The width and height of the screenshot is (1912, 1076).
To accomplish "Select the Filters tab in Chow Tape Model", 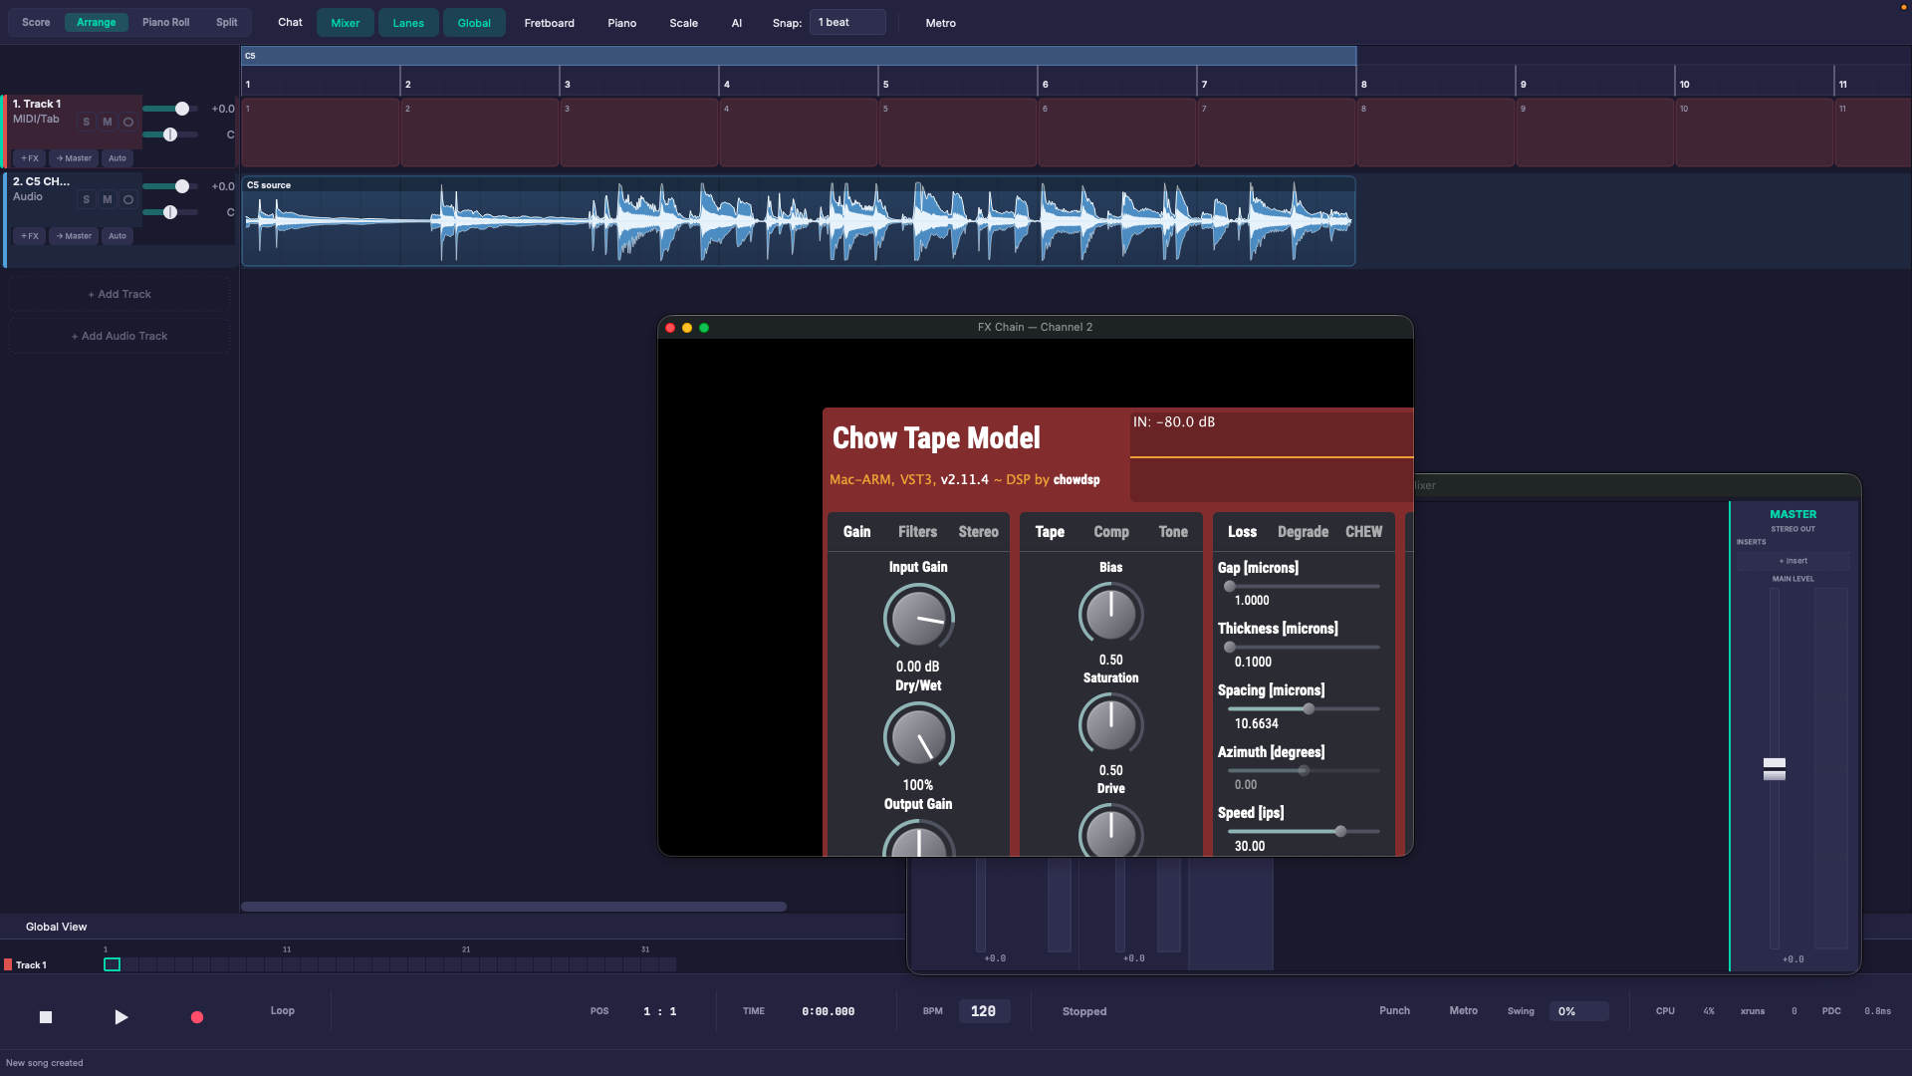I will tap(917, 532).
